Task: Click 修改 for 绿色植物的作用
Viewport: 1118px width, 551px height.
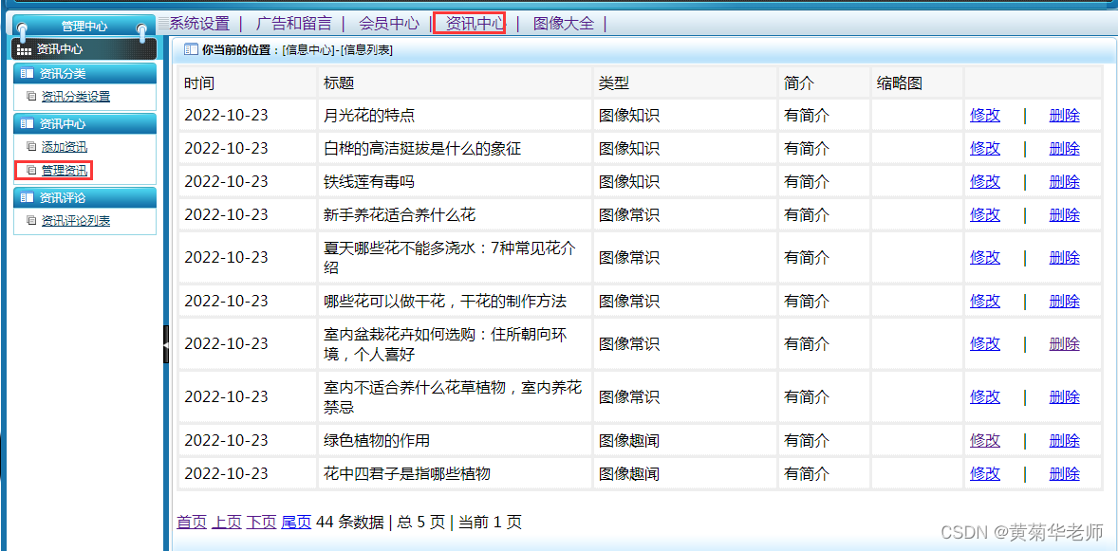Action: click(985, 440)
